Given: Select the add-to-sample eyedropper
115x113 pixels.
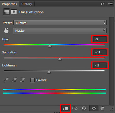Looking at the screenshot, I should tap(14, 80).
